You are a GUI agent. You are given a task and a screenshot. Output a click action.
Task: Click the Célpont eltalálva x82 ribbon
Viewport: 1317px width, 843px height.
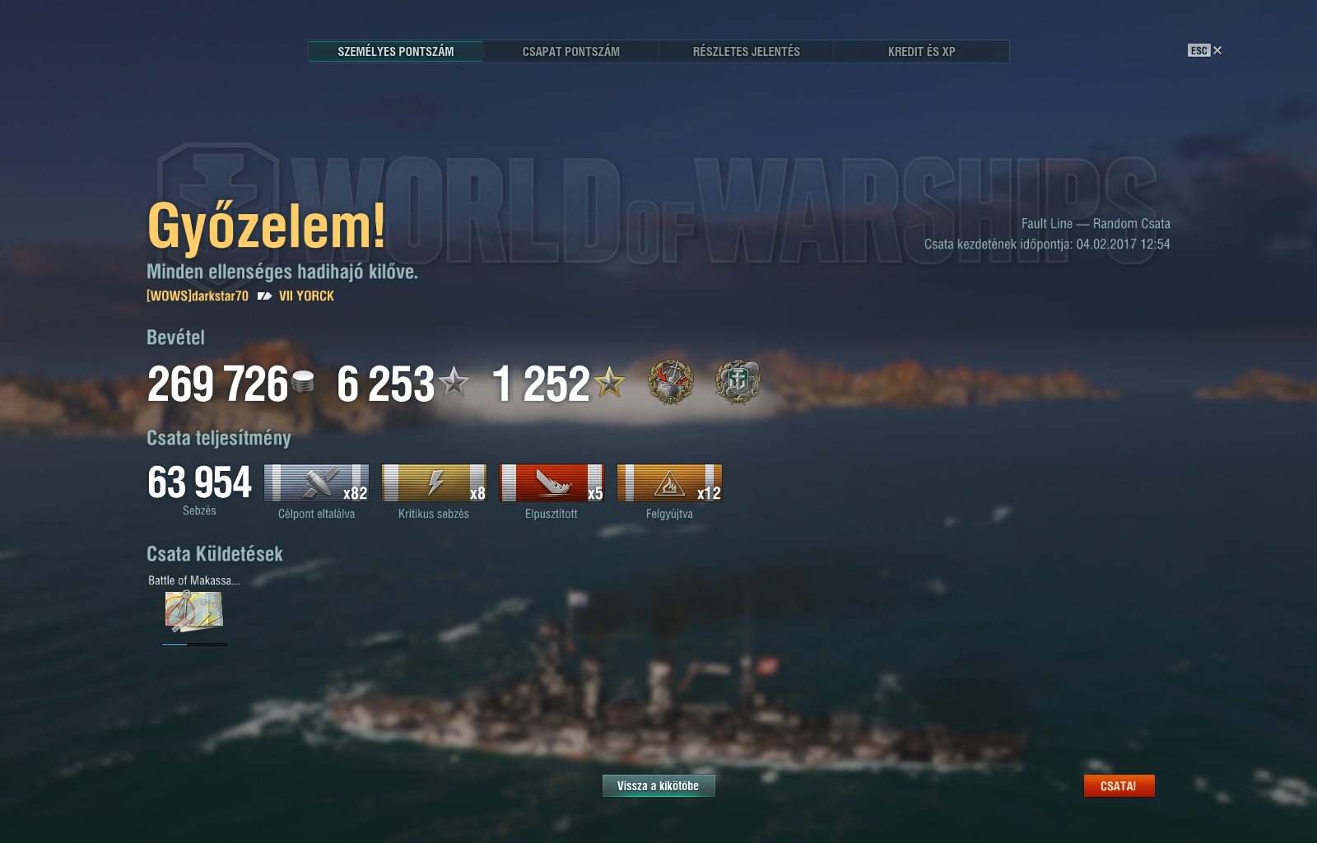coord(317,483)
